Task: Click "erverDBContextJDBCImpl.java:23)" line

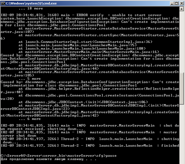Action: pos(35,109)
